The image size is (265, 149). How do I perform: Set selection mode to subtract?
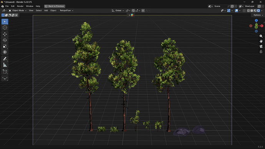10,15
